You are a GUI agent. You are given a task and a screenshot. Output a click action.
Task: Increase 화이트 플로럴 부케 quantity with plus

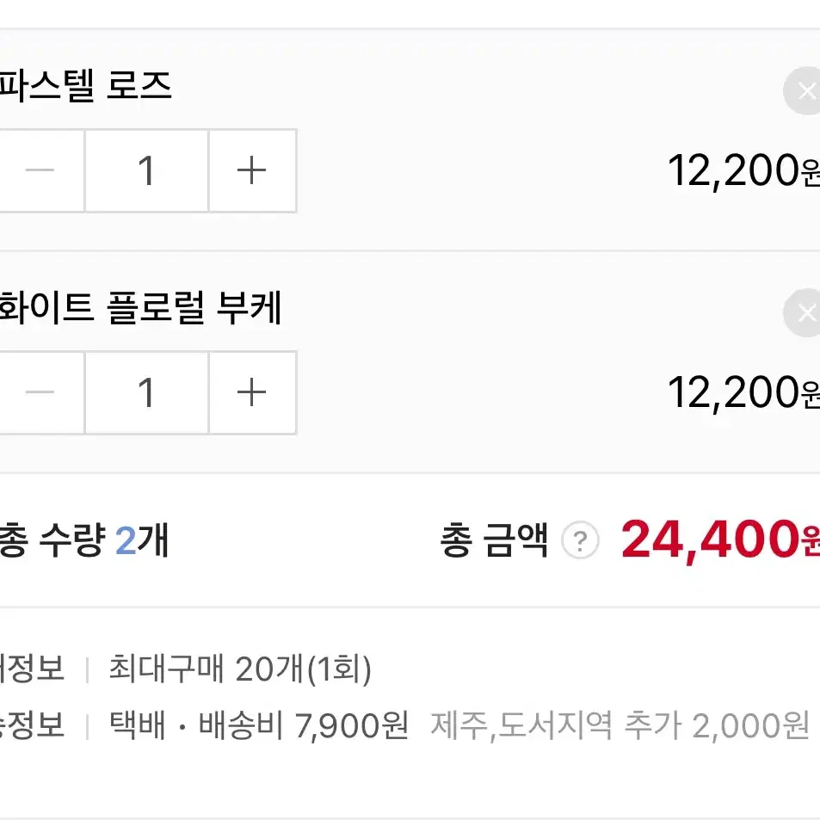(253, 392)
